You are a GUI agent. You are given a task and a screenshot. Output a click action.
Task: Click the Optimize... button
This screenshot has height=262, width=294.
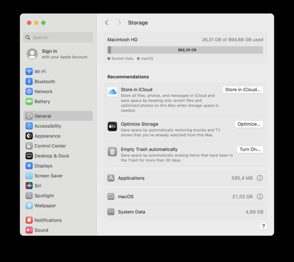click(249, 124)
